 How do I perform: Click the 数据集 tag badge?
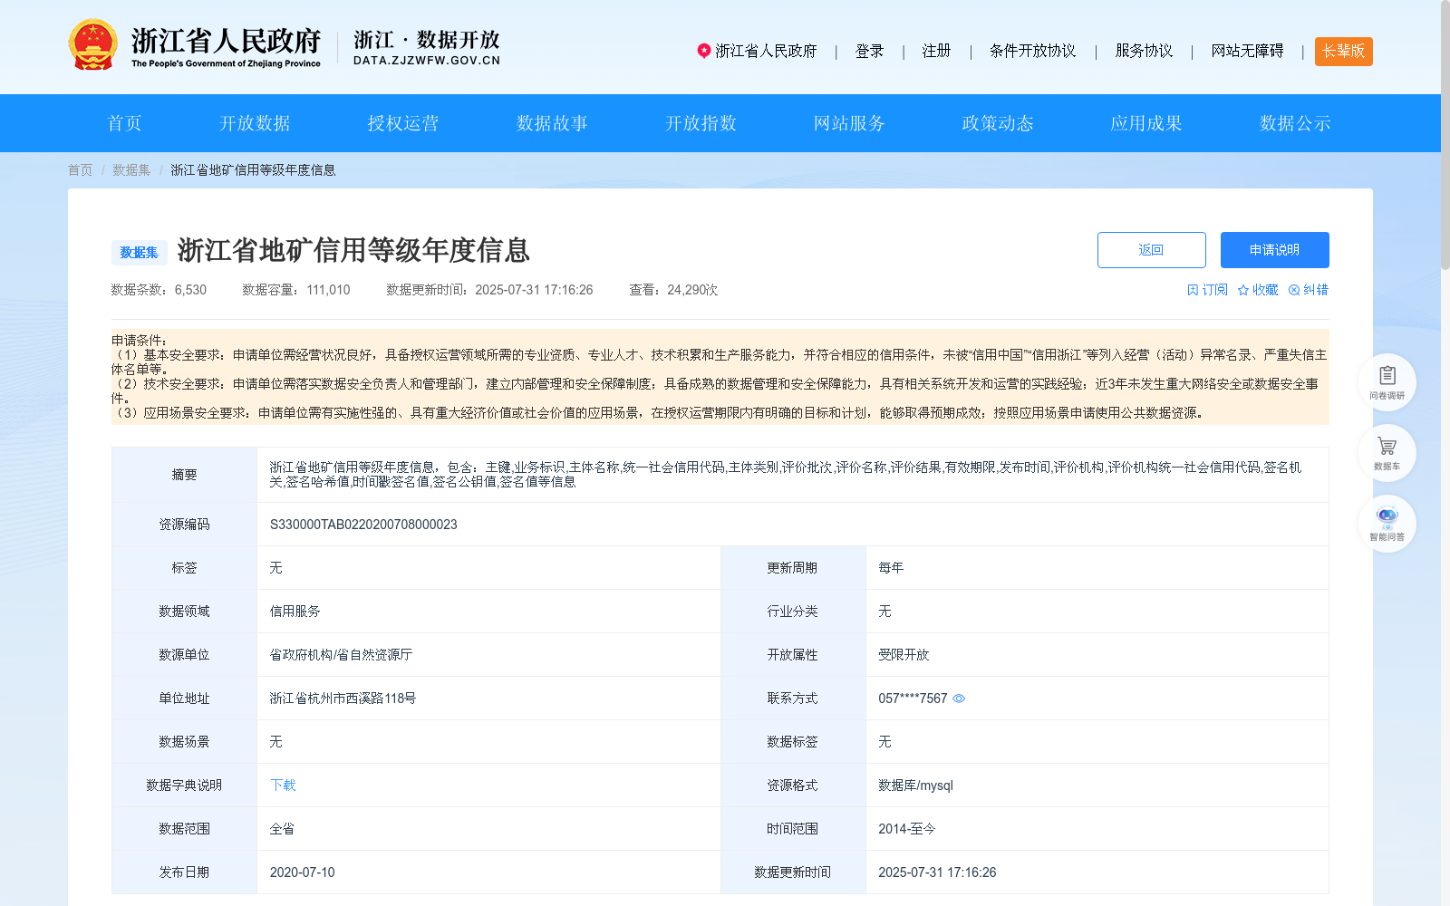[139, 253]
